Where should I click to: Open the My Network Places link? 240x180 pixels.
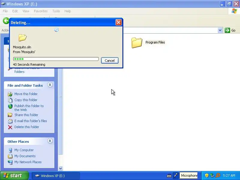28,162
